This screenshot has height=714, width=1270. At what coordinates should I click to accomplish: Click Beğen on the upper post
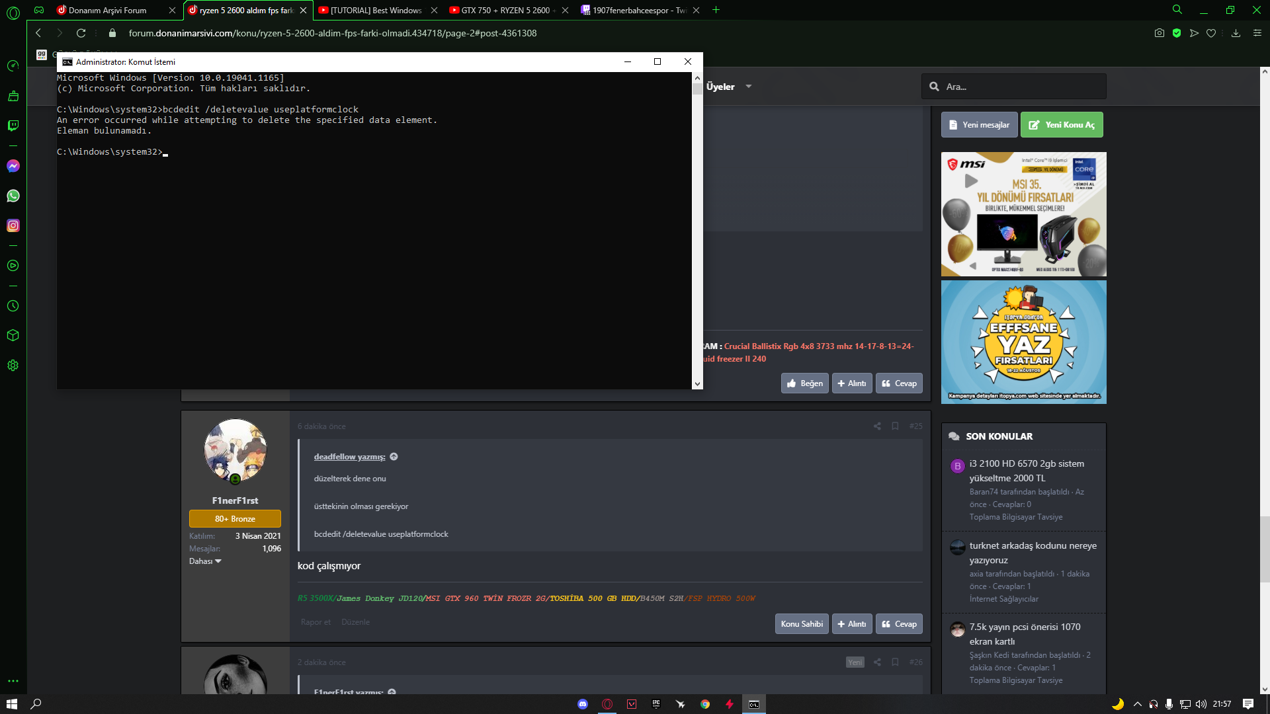pos(804,383)
